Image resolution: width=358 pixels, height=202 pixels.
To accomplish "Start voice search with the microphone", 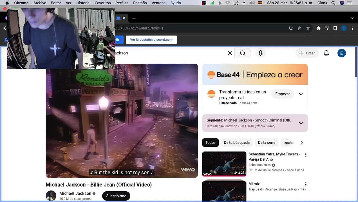I will pyautogui.click(x=261, y=53).
